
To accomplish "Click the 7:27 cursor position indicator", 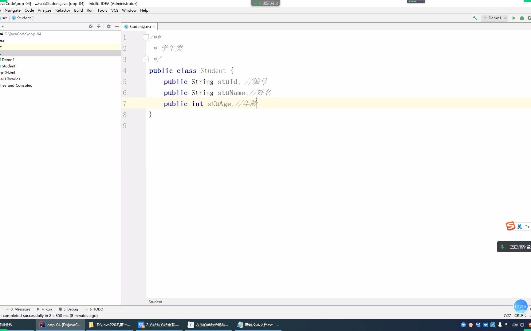I will pos(507,315).
